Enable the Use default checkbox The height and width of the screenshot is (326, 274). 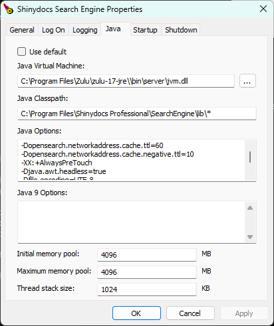pos(21,52)
